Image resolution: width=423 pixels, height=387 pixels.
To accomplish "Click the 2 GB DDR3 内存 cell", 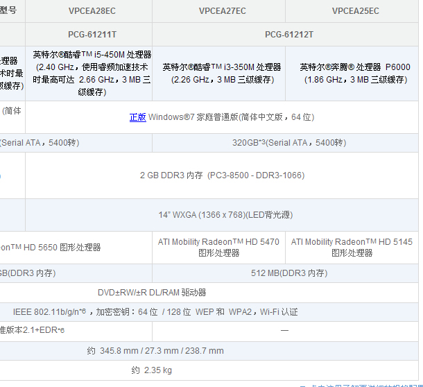I will [222, 175].
